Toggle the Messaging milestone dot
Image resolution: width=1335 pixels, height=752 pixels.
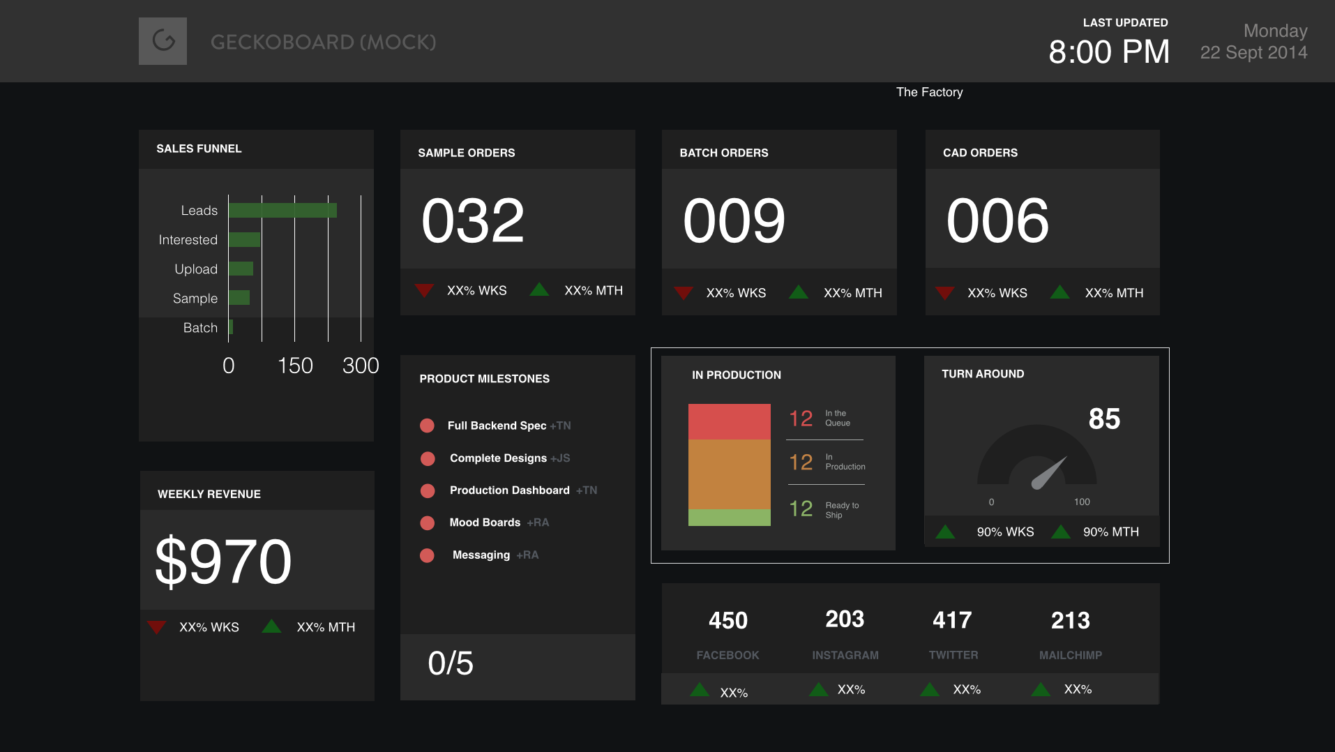point(428,555)
